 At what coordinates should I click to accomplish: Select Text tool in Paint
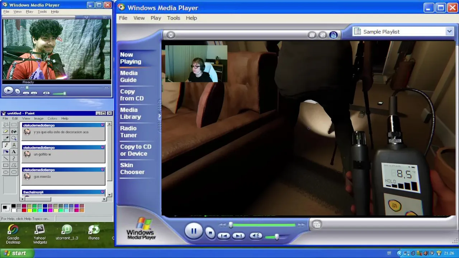point(14,152)
